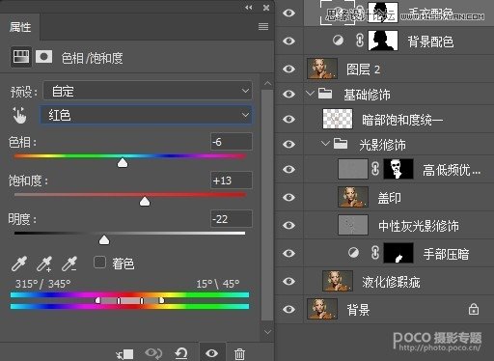Image resolution: width=494 pixels, height=361 pixels.
Task: Select the layer mask icon in Properties
Action: pos(44,57)
